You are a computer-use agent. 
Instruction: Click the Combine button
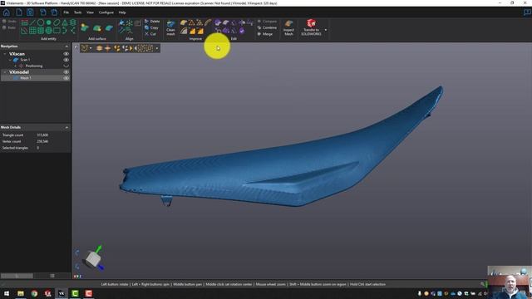[267, 27]
